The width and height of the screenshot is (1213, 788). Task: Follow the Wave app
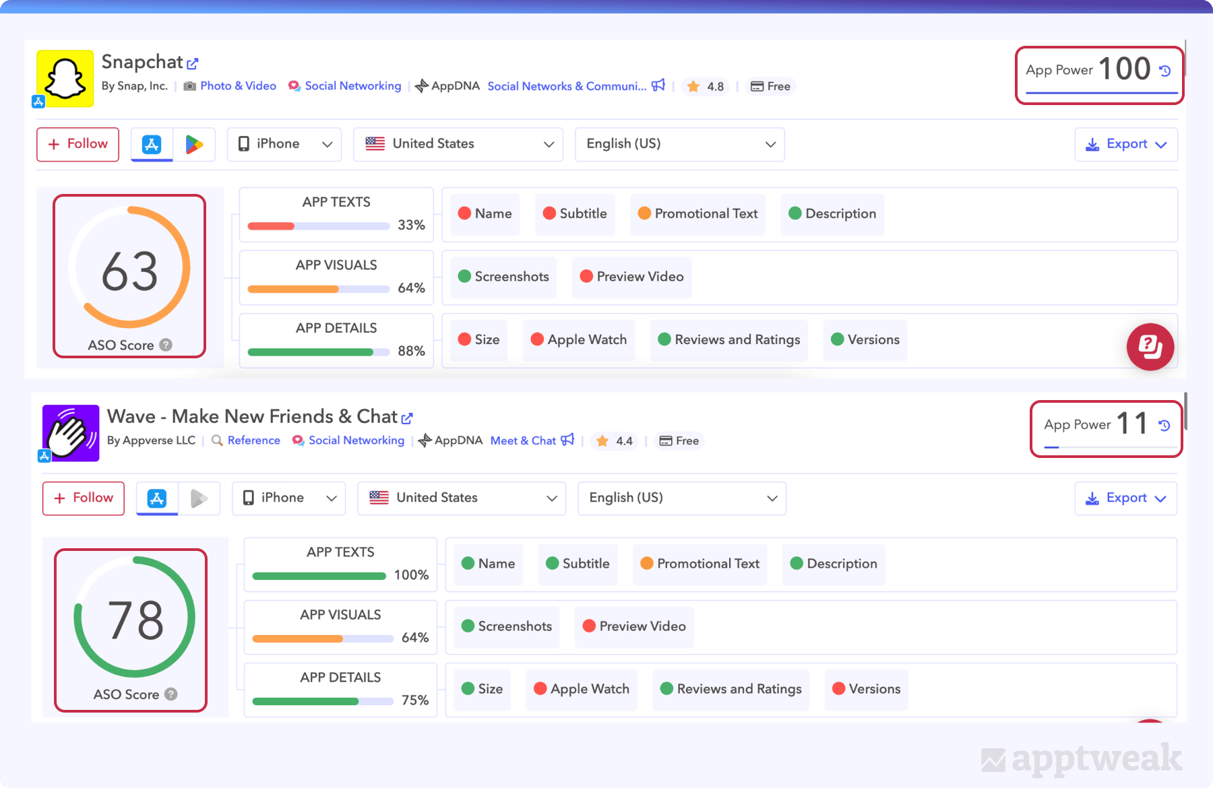click(83, 498)
